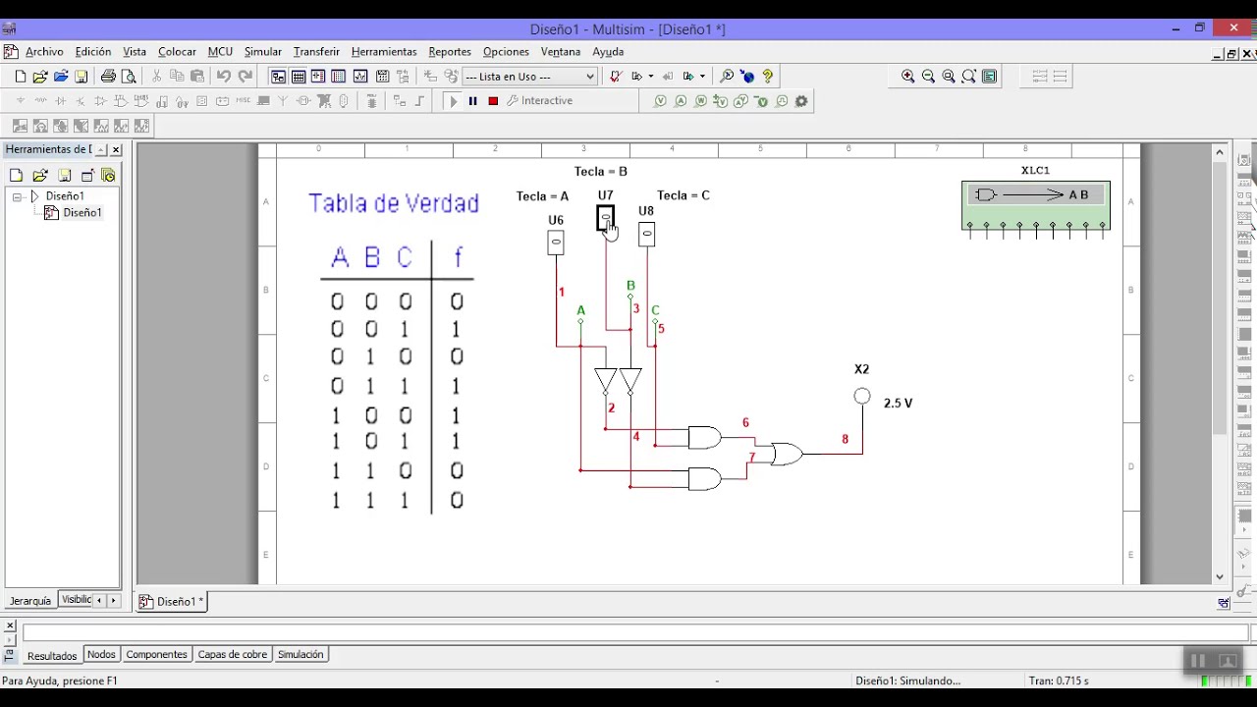Expand the forward-annotate dropdown arrow
Viewport: 1257px width, 707px height.
coord(702,76)
